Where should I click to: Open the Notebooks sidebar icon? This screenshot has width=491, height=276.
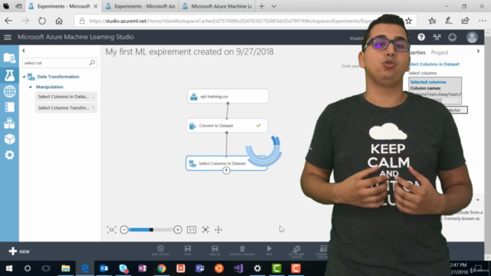pyautogui.click(x=9, y=107)
